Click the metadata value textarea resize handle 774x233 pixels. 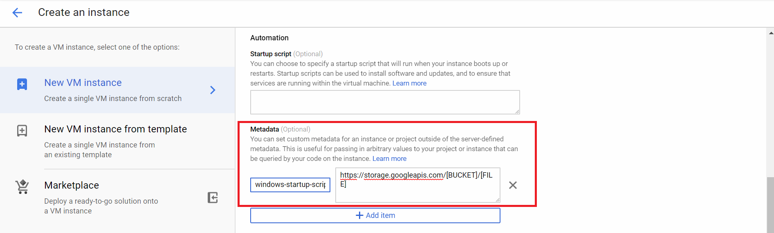click(498, 200)
